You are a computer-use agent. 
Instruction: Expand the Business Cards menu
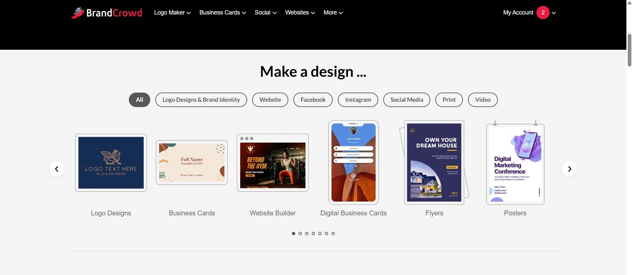(x=223, y=13)
